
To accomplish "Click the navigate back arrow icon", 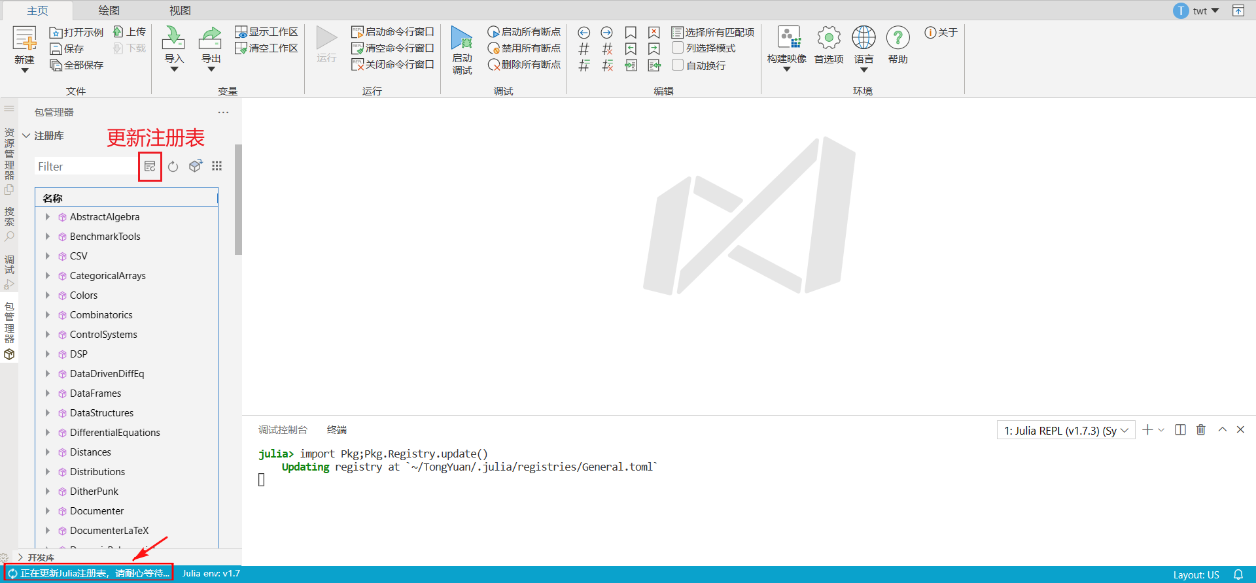I will click(584, 32).
